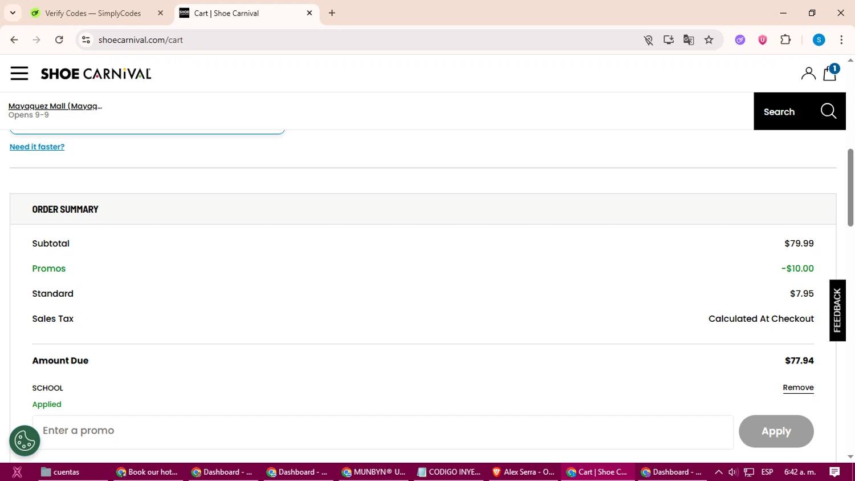Open Chrome three-dot menu

click(841, 40)
